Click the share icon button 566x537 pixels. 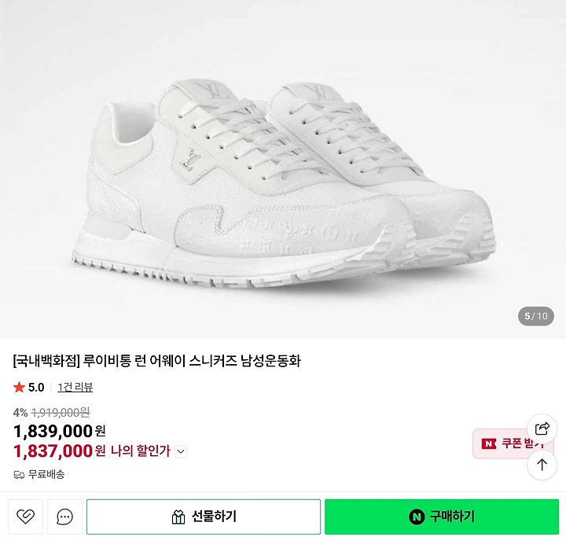pos(542,428)
